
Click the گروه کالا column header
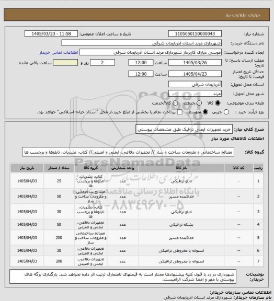(x=90, y=168)
